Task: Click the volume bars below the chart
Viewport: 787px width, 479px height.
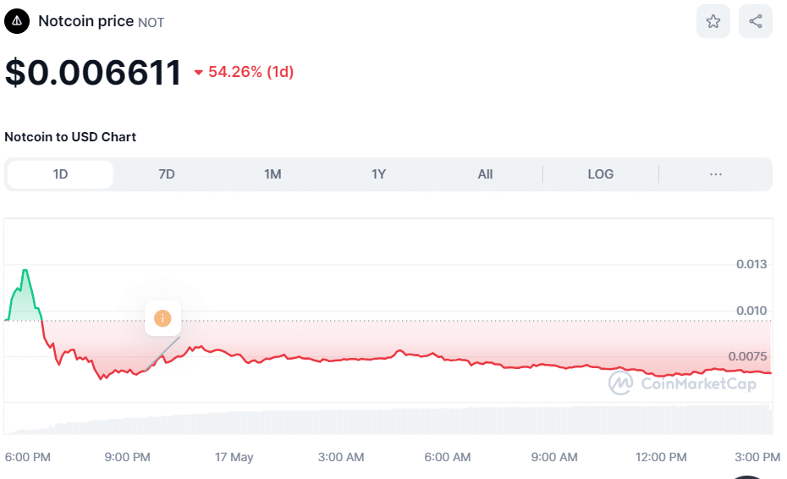Action: coord(388,420)
